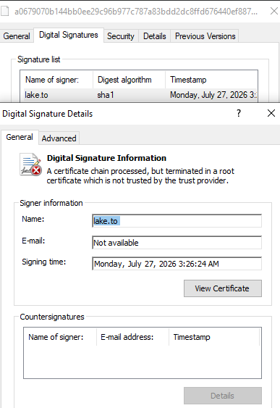
Task: Click the invalid signature certificate icon
Action: (x=30, y=165)
